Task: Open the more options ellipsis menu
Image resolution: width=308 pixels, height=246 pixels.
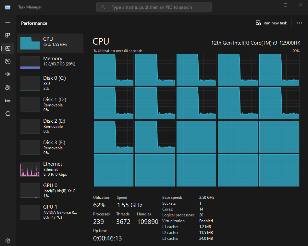Action: point(299,23)
